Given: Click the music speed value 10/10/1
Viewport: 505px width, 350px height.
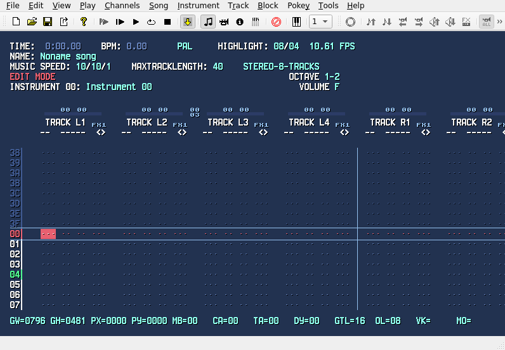Looking at the screenshot, I should point(93,67).
